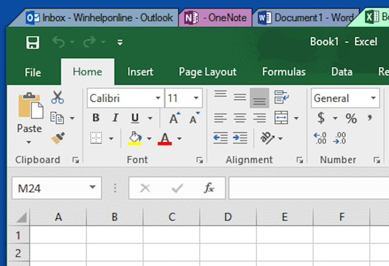Click the Name Box showing M24
This screenshot has height=266, width=389.
tap(56, 188)
